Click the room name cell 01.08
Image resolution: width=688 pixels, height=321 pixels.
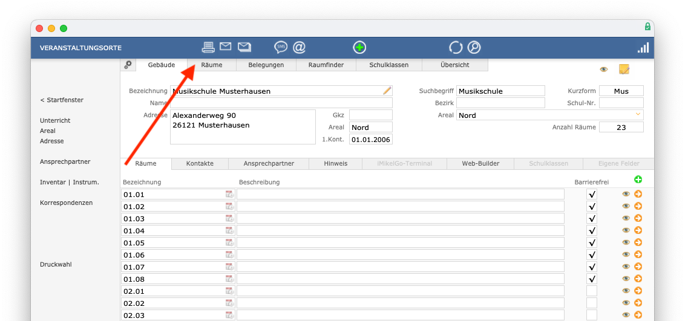coord(178,279)
